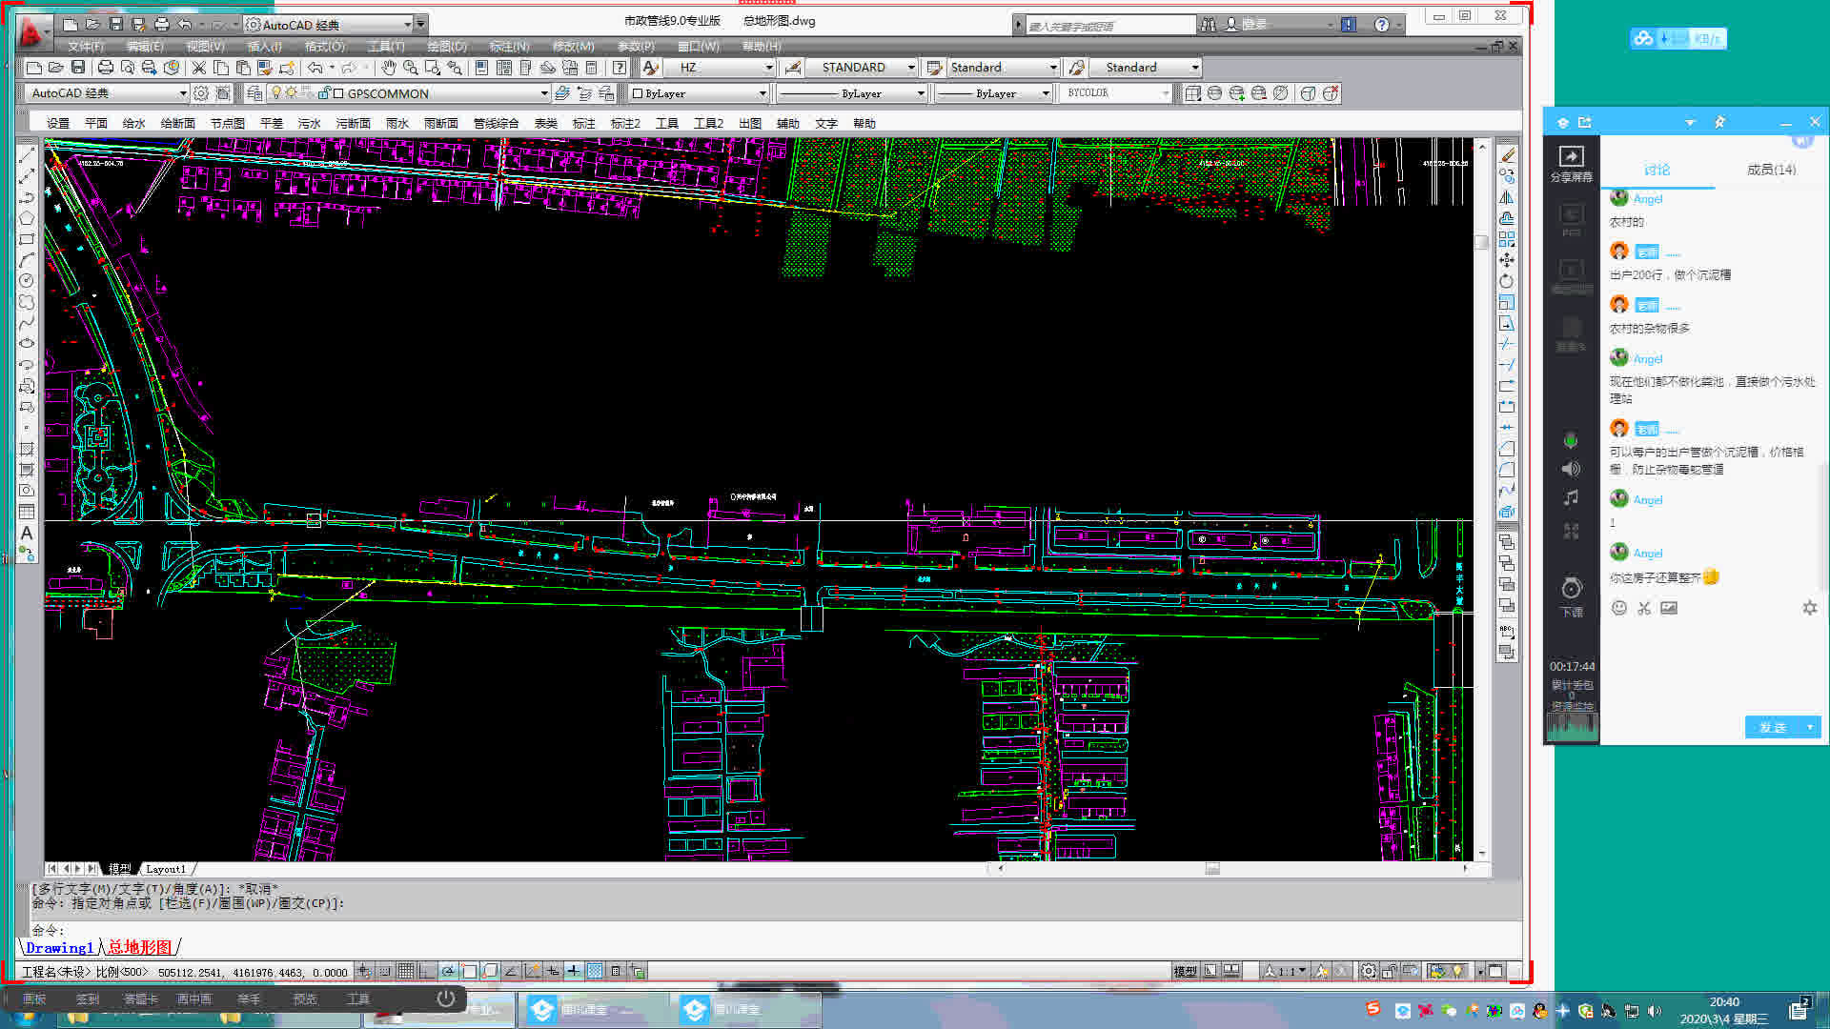Select the multiline Text 'A' tool

(27, 533)
